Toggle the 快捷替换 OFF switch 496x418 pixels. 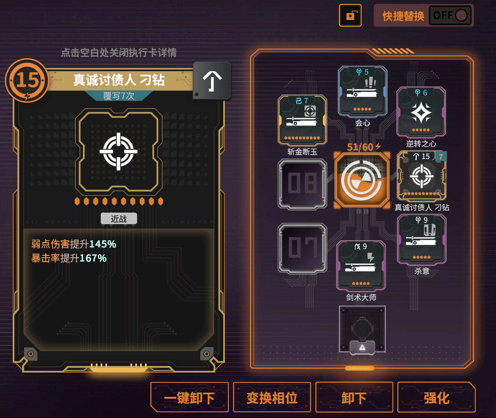coord(450,15)
